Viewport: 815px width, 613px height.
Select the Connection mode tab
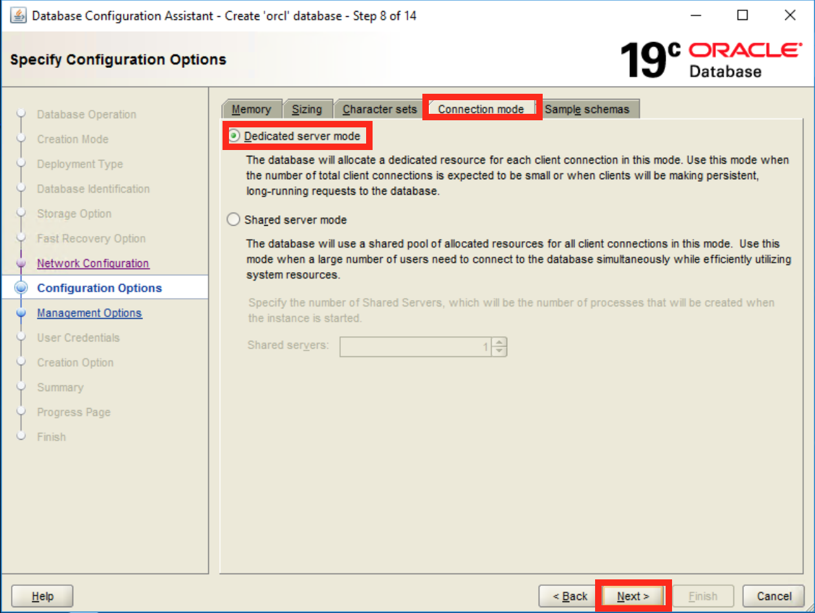(x=481, y=109)
